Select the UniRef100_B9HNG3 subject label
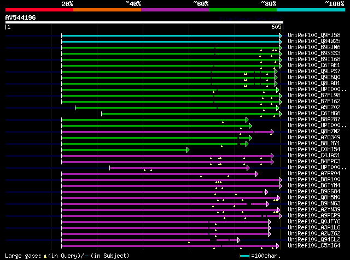350x260 pixels. tap(314, 204)
